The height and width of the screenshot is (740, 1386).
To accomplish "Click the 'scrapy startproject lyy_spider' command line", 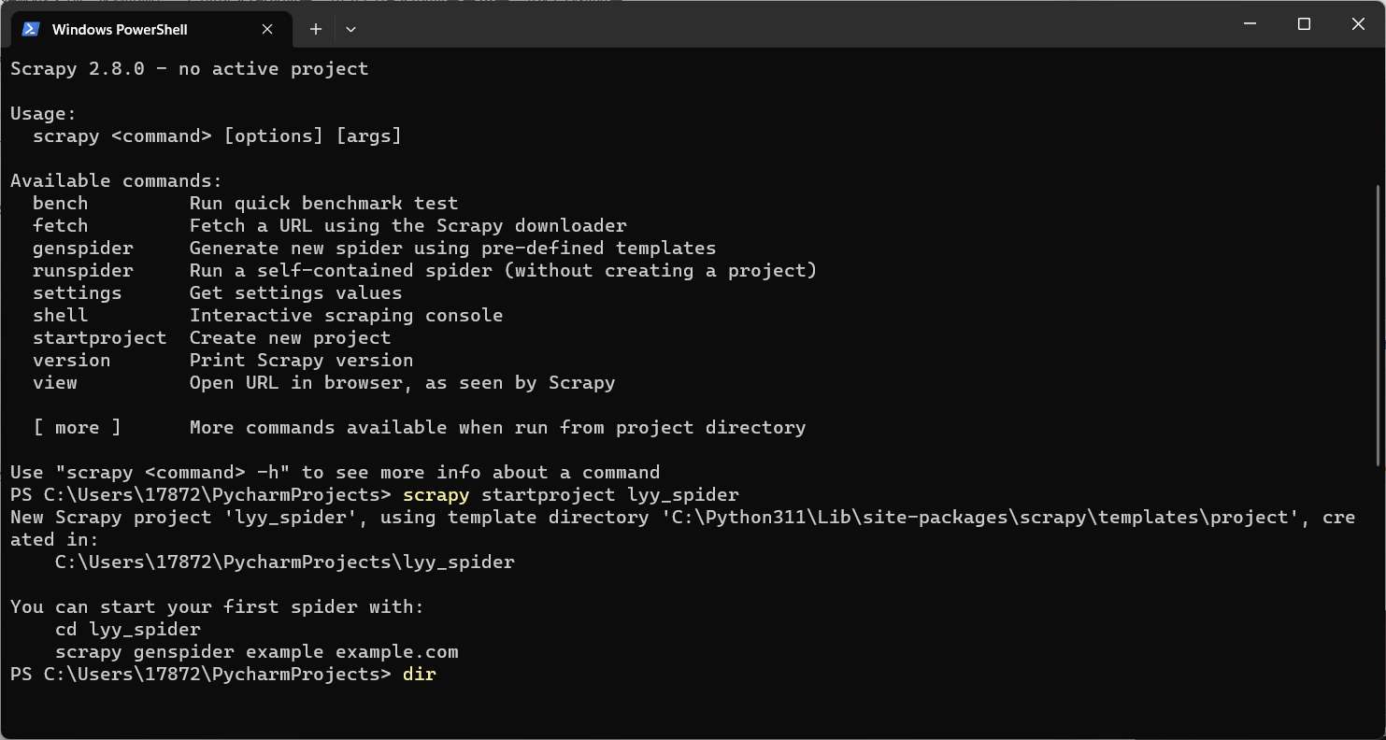I will (x=571, y=494).
